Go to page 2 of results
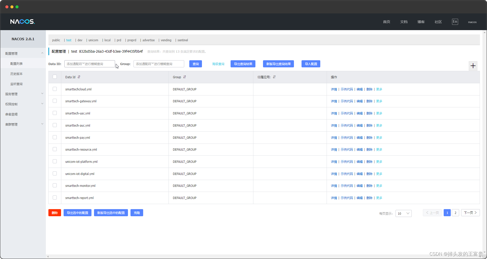The width and height of the screenshot is (487, 259). pos(455,213)
